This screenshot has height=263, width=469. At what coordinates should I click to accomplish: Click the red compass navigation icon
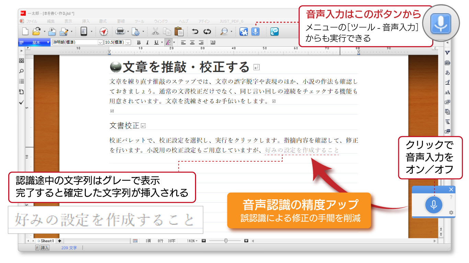104,32
